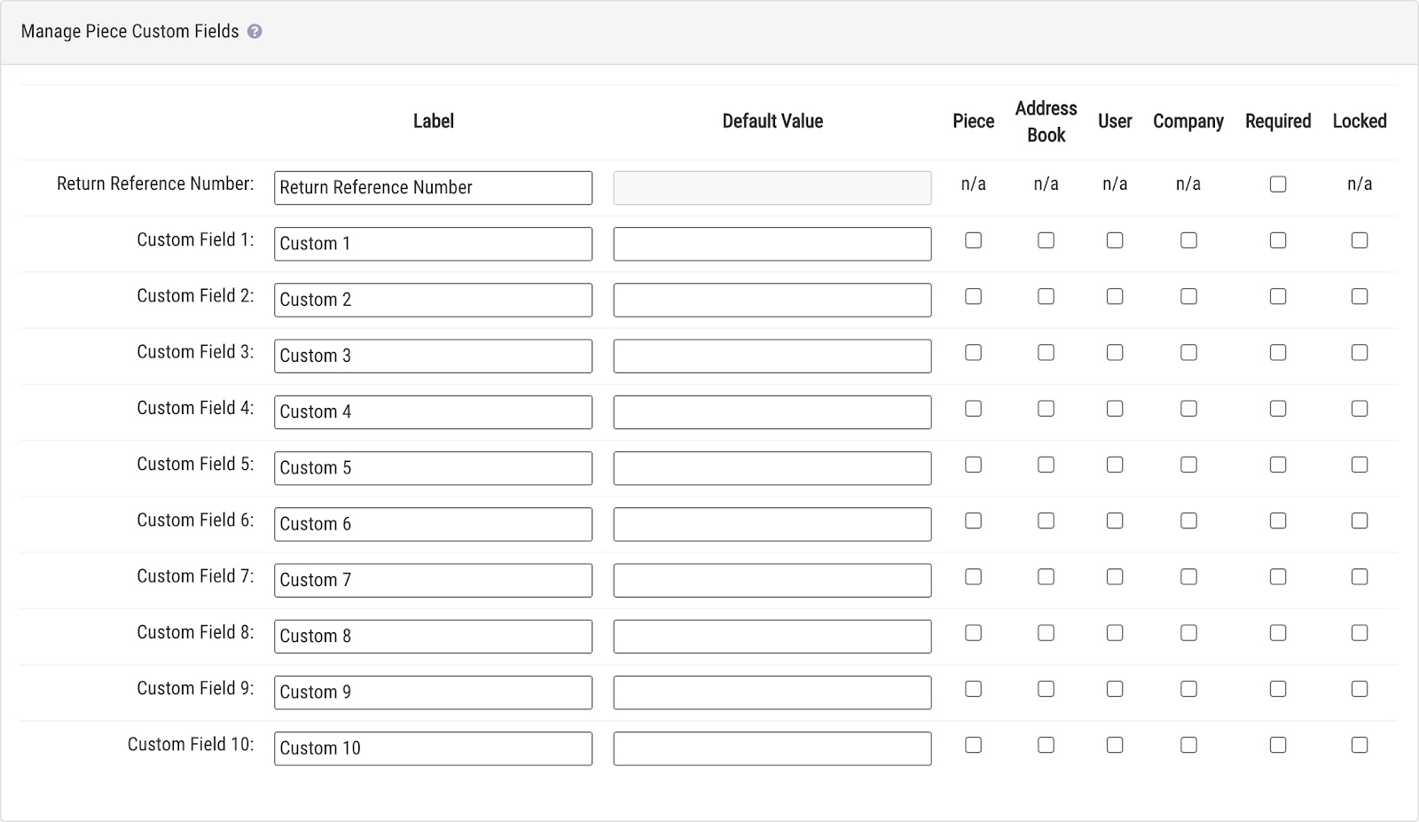Check the Piece box for Custom Field 7

click(973, 576)
